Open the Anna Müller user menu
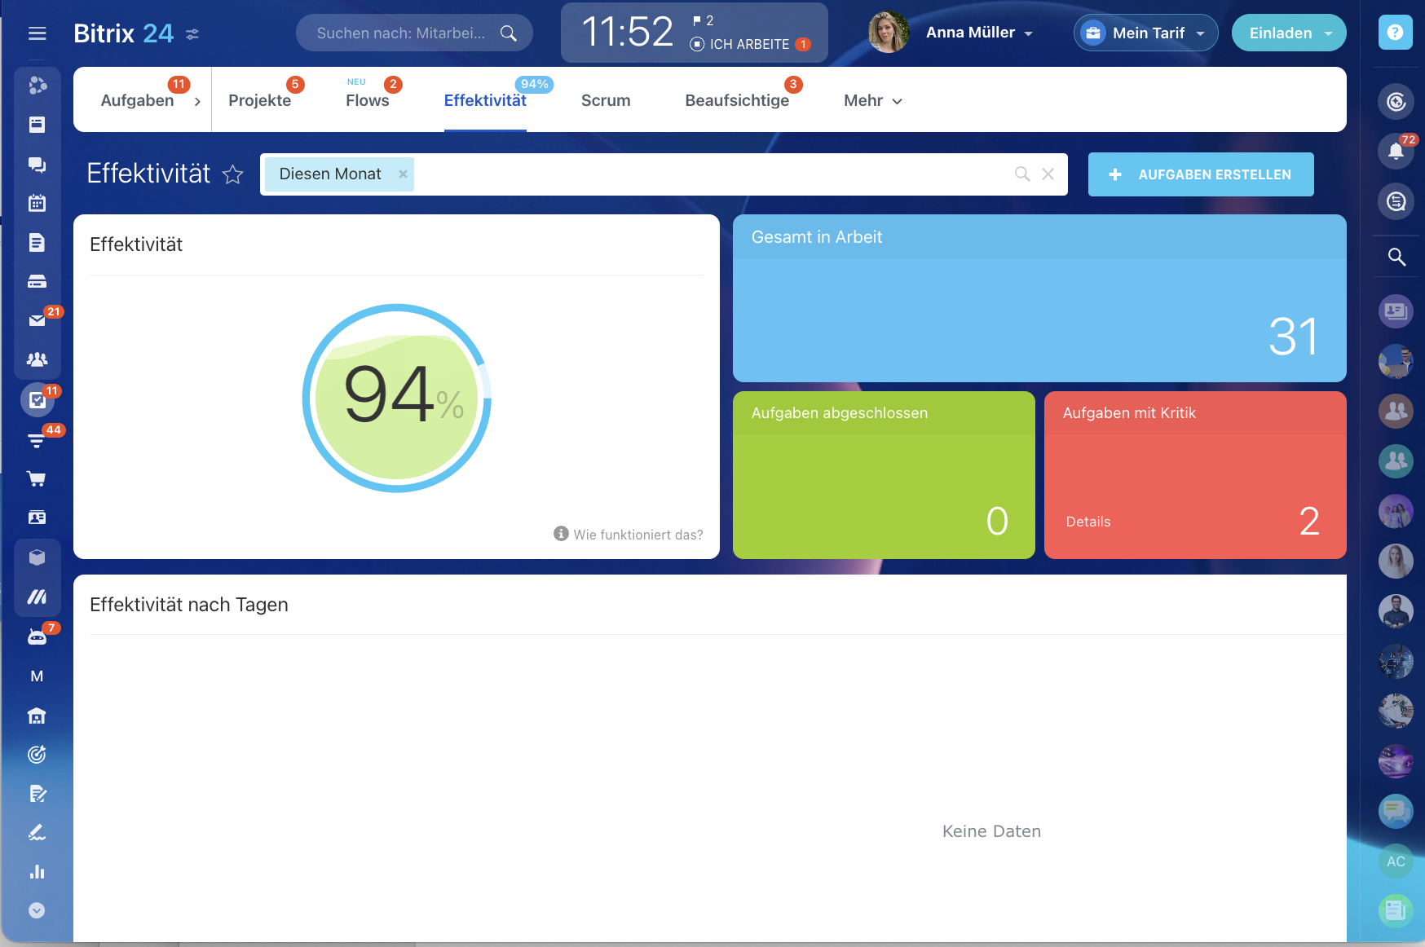 click(978, 33)
